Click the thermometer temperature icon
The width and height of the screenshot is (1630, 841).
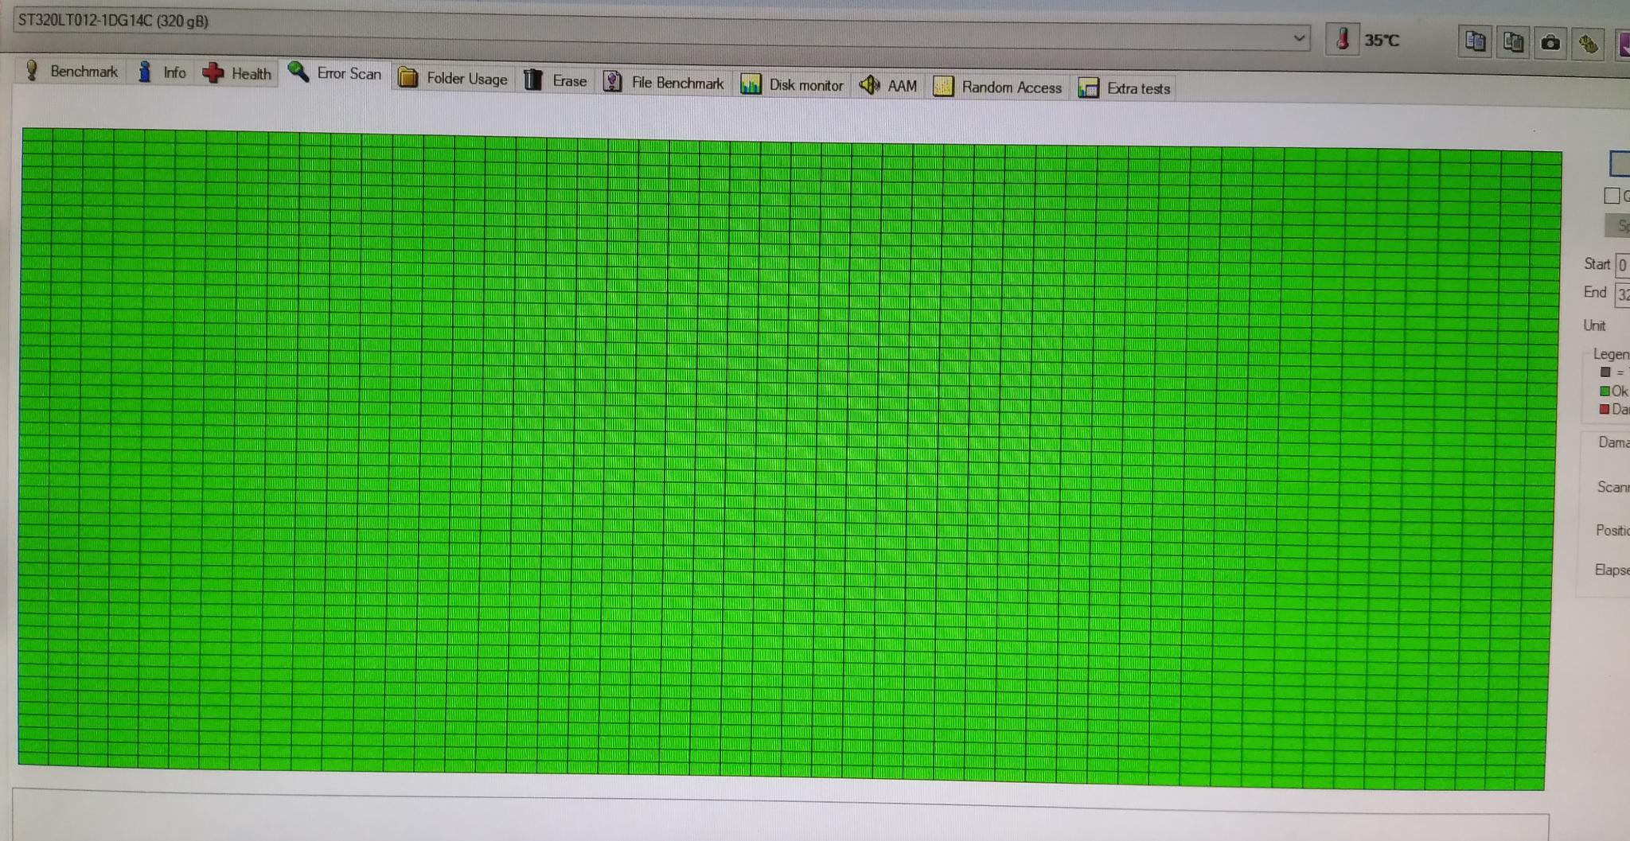click(1343, 39)
